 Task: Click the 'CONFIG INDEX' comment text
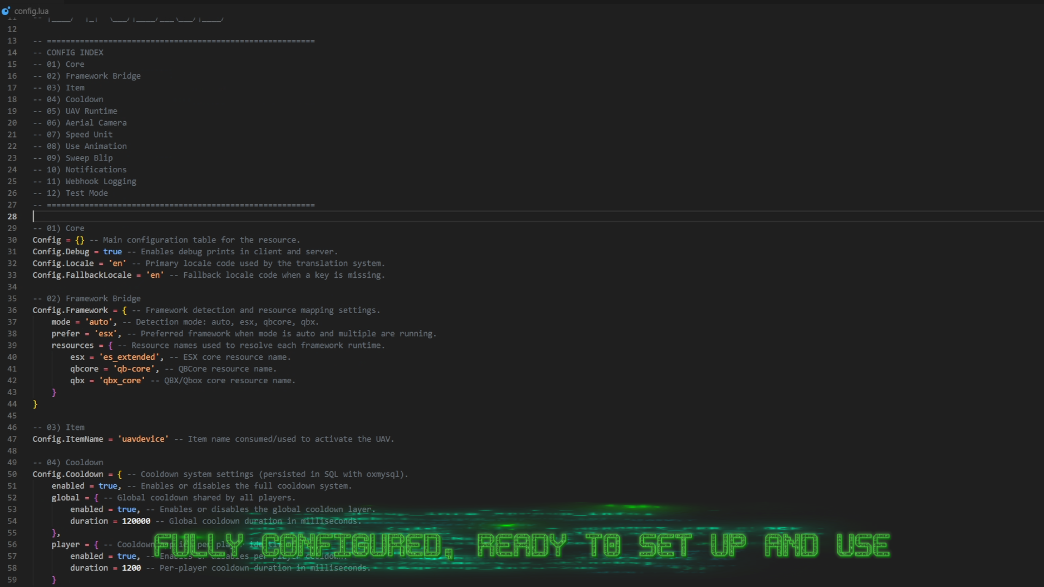coord(75,53)
